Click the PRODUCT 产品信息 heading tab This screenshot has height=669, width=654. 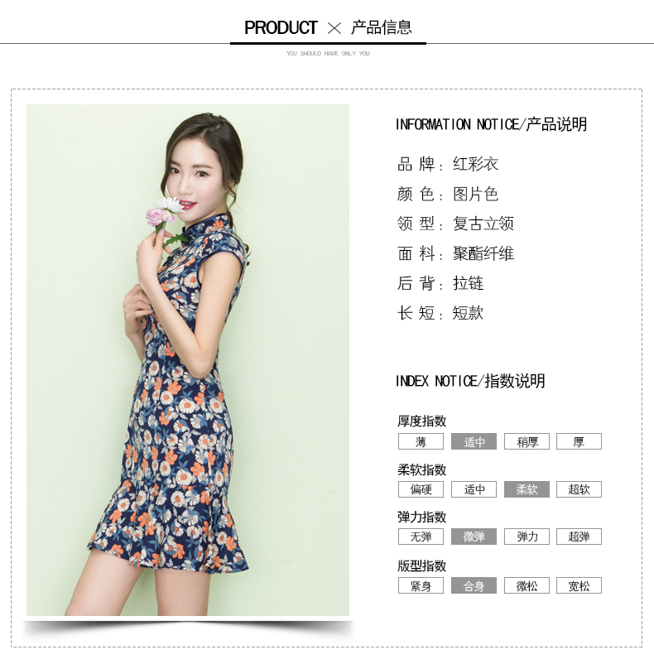click(328, 28)
